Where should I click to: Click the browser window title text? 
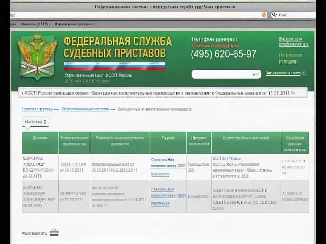(165, 7)
